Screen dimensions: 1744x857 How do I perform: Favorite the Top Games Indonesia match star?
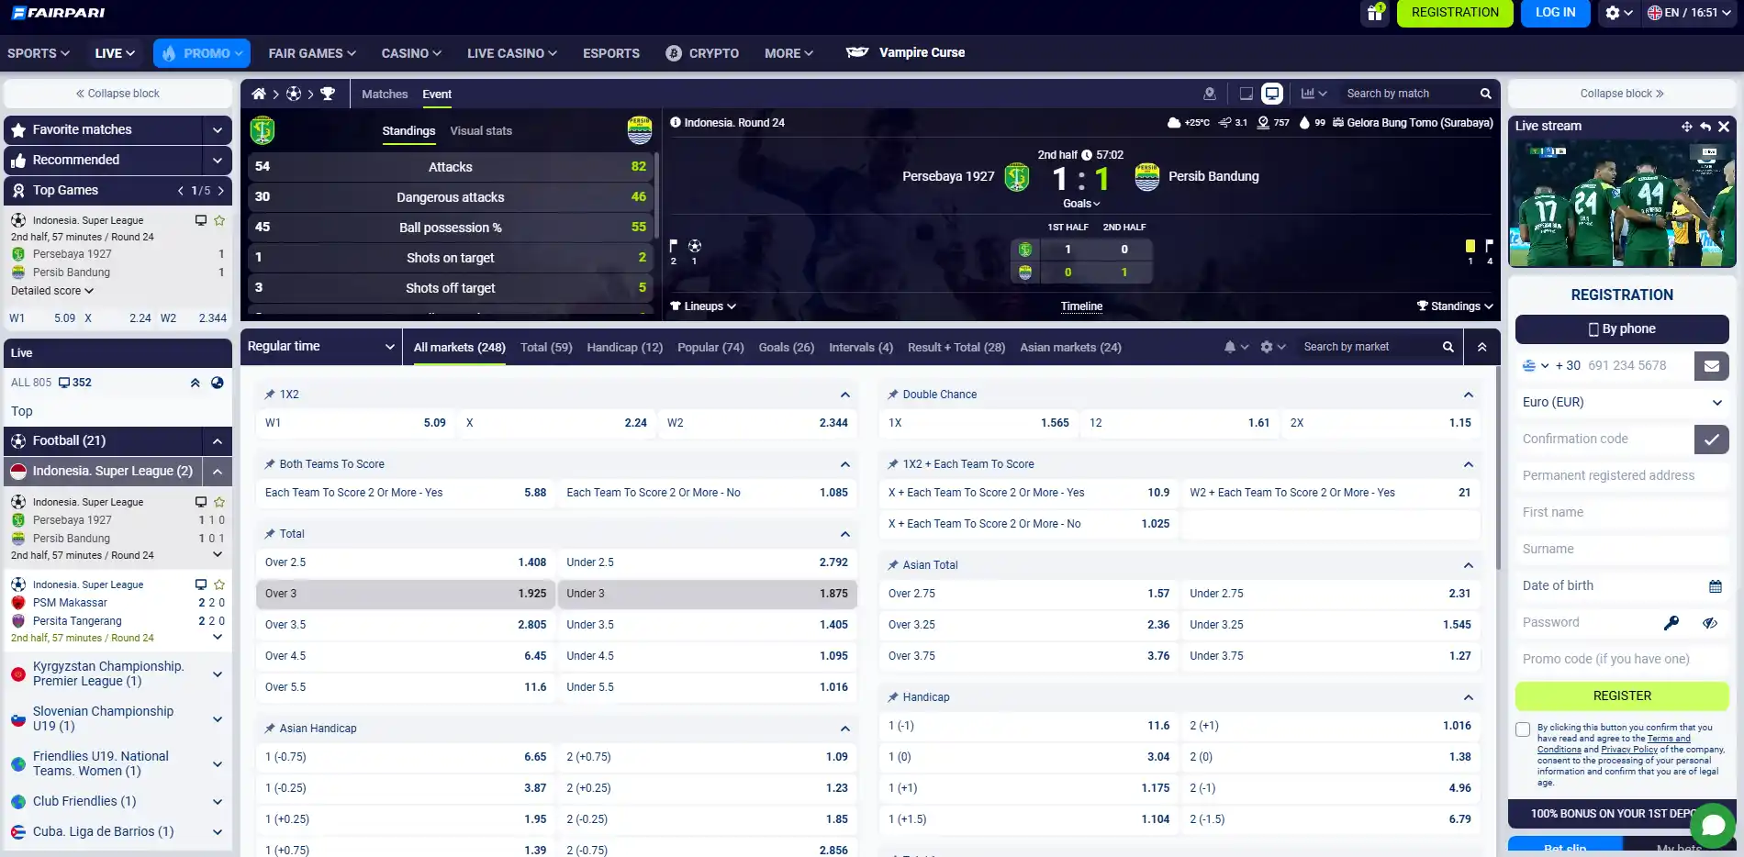[x=219, y=220]
